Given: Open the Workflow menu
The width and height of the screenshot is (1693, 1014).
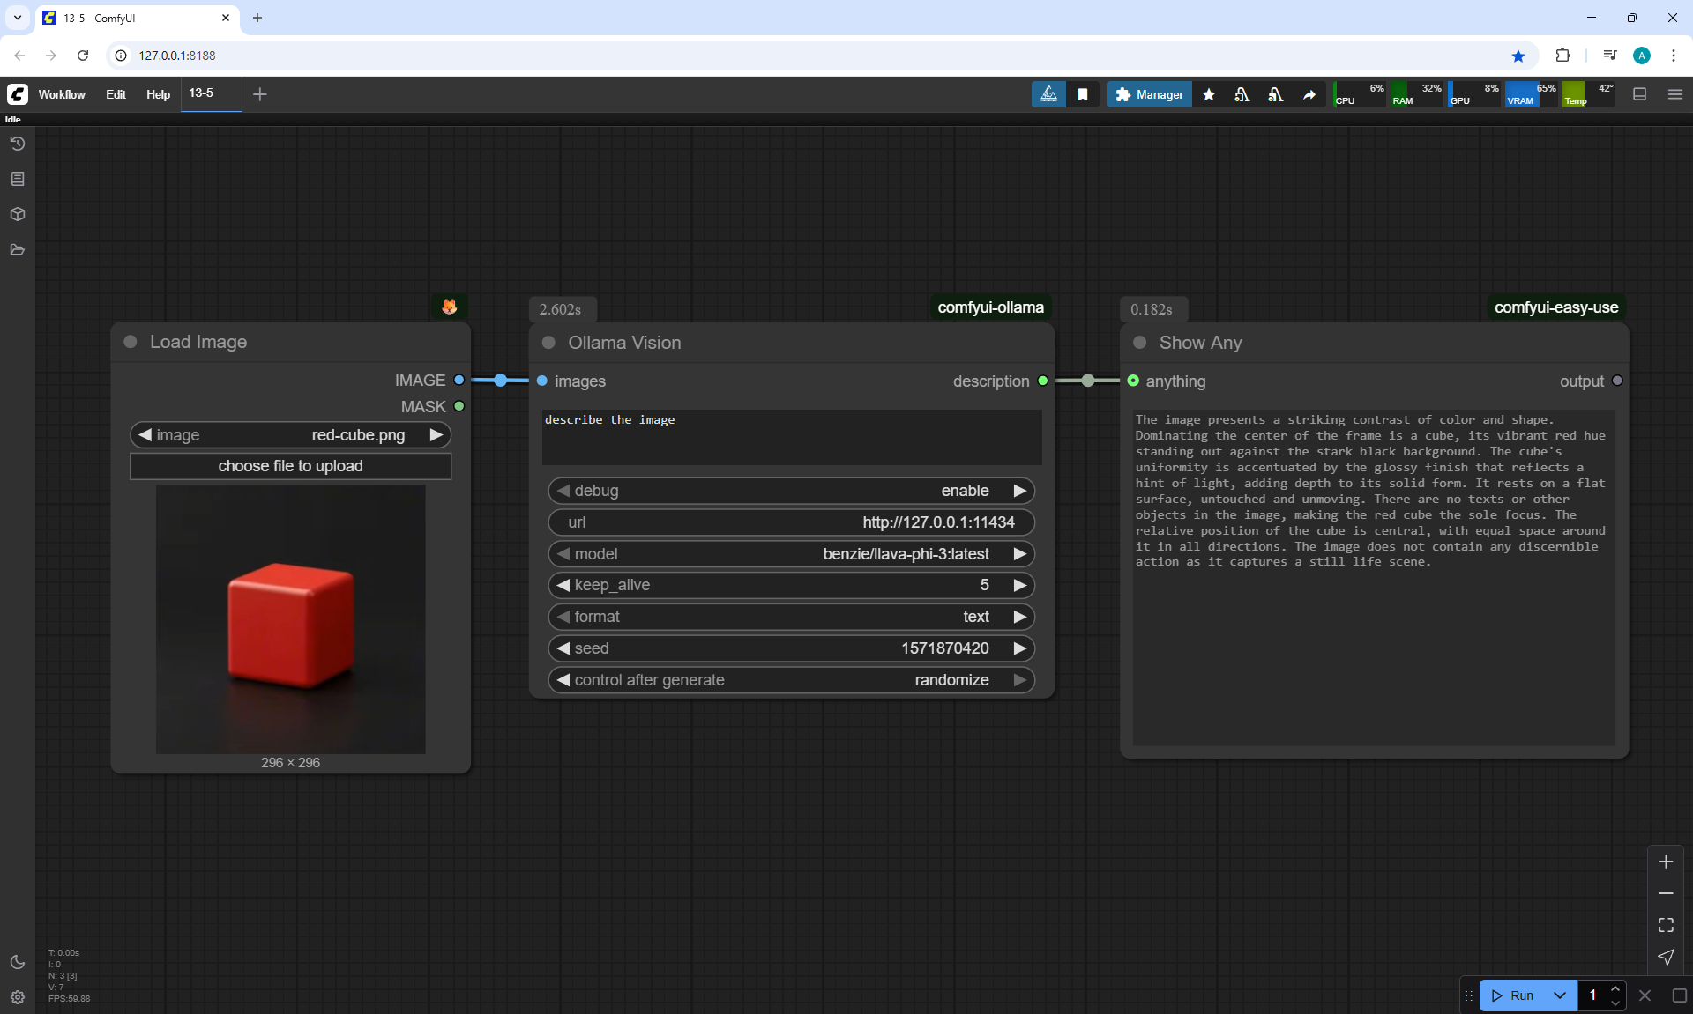Looking at the screenshot, I should click(62, 94).
